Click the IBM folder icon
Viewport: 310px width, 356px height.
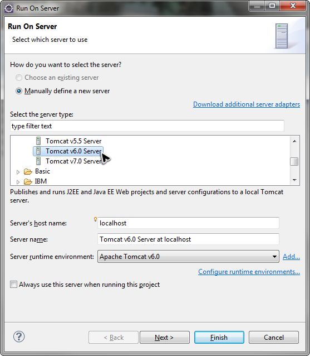[28, 181]
